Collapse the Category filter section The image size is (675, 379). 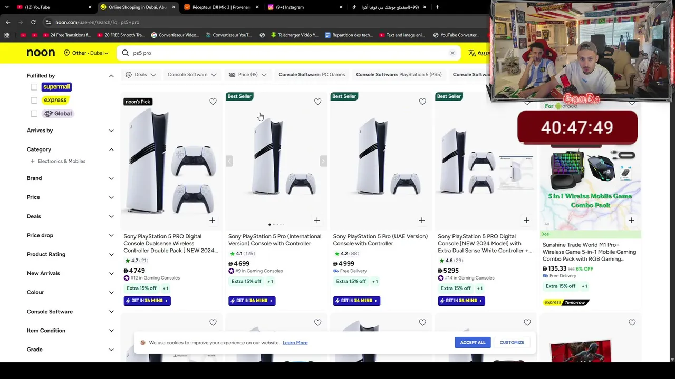point(111,149)
